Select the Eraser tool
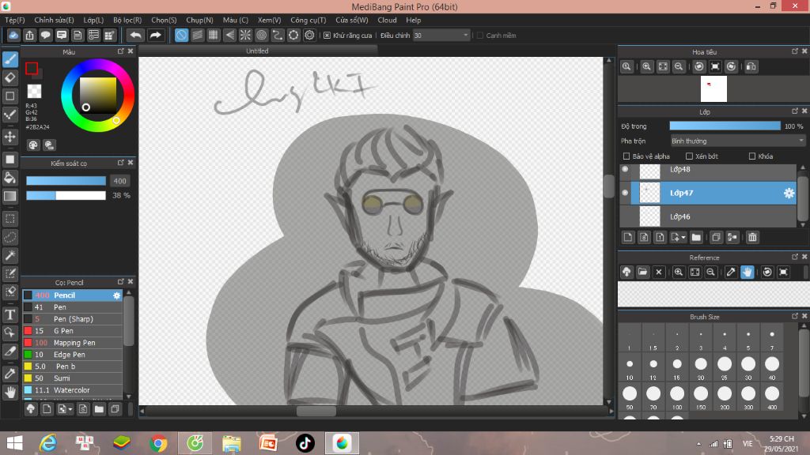 tap(10, 78)
